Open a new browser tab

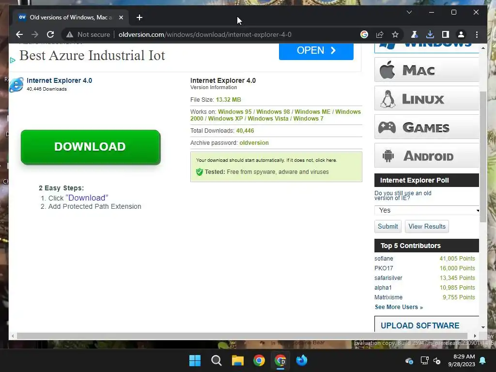139,17
